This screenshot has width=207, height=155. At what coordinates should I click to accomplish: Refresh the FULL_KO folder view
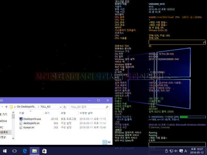pyautogui.click(x=65, y=107)
